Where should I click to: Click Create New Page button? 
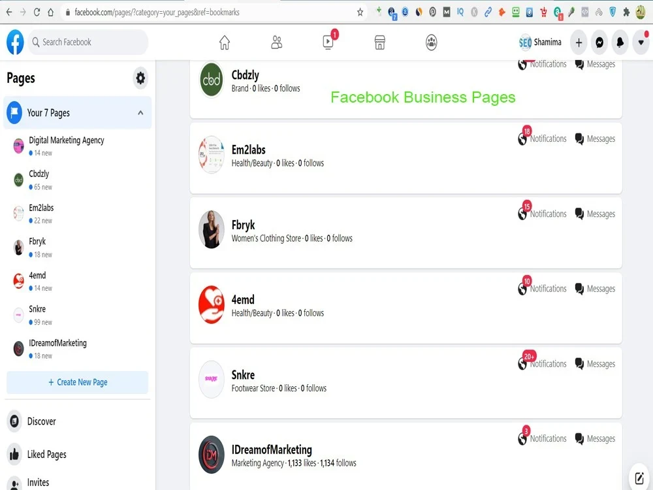coord(78,382)
